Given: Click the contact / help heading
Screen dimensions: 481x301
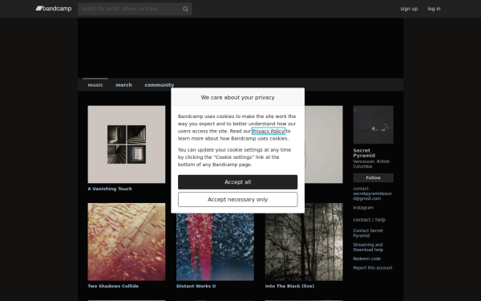Looking at the screenshot, I should point(370,220).
